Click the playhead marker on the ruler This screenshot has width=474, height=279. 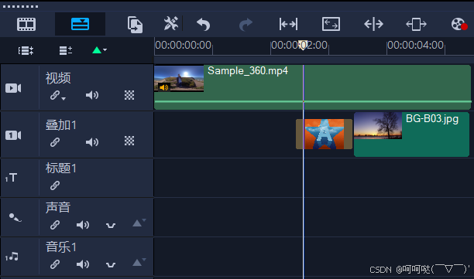click(303, 46)
